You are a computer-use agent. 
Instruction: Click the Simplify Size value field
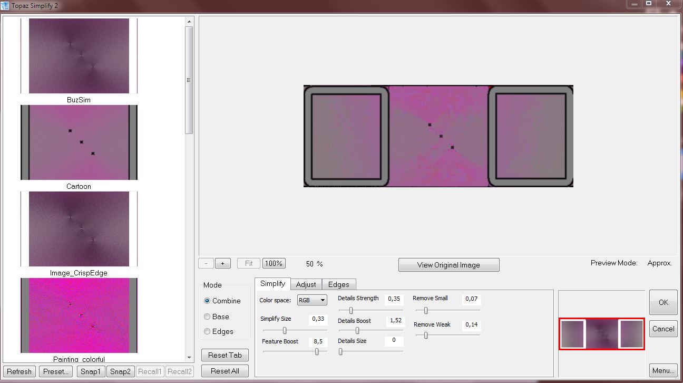tap(318, 319)
